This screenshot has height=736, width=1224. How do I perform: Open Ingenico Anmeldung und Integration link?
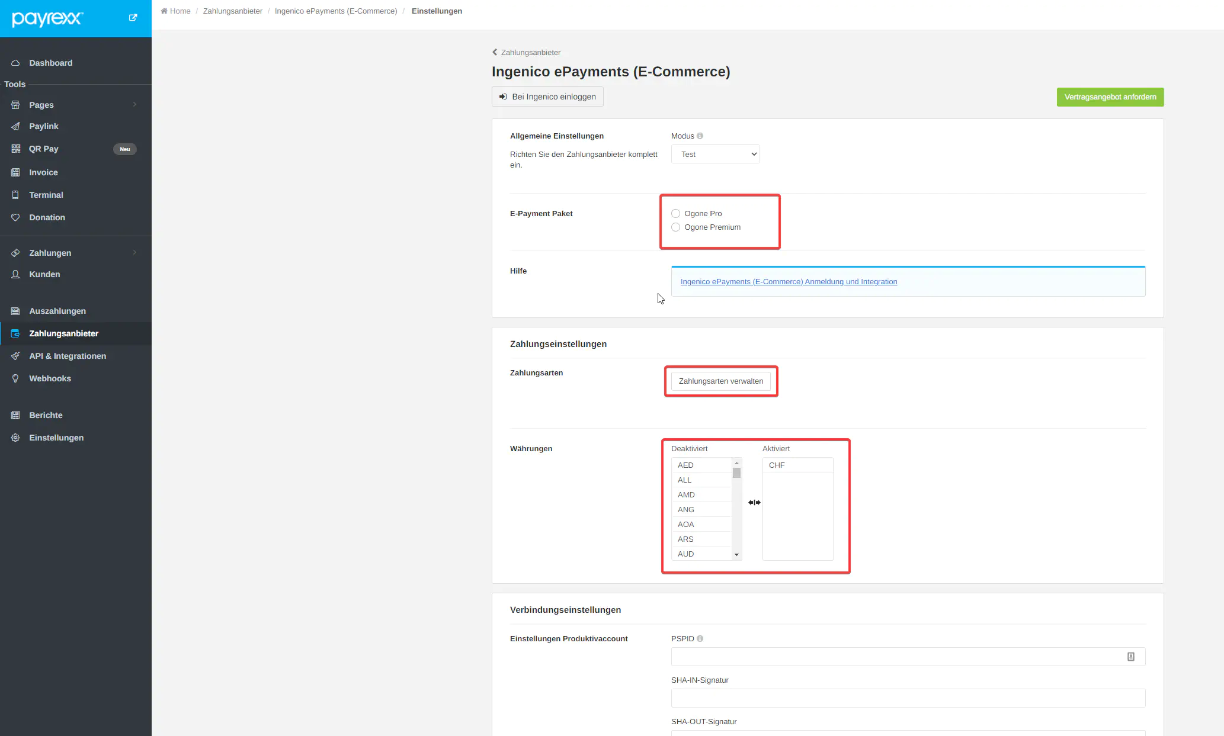click(x=788, y=282)
